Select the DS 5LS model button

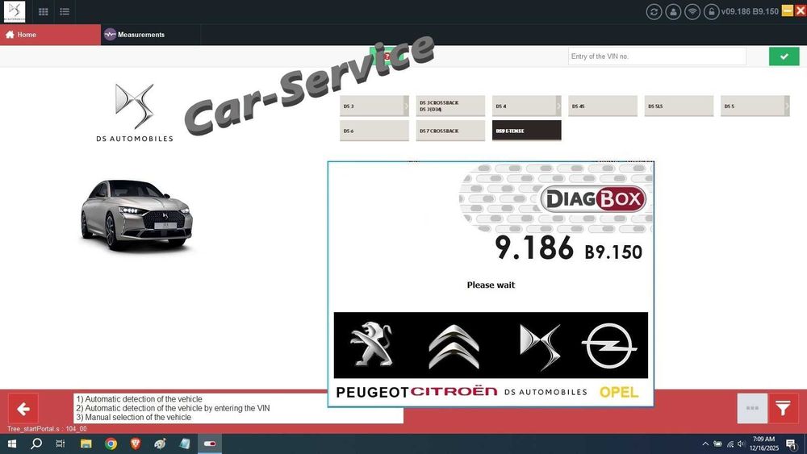click(x=679, y=106)
